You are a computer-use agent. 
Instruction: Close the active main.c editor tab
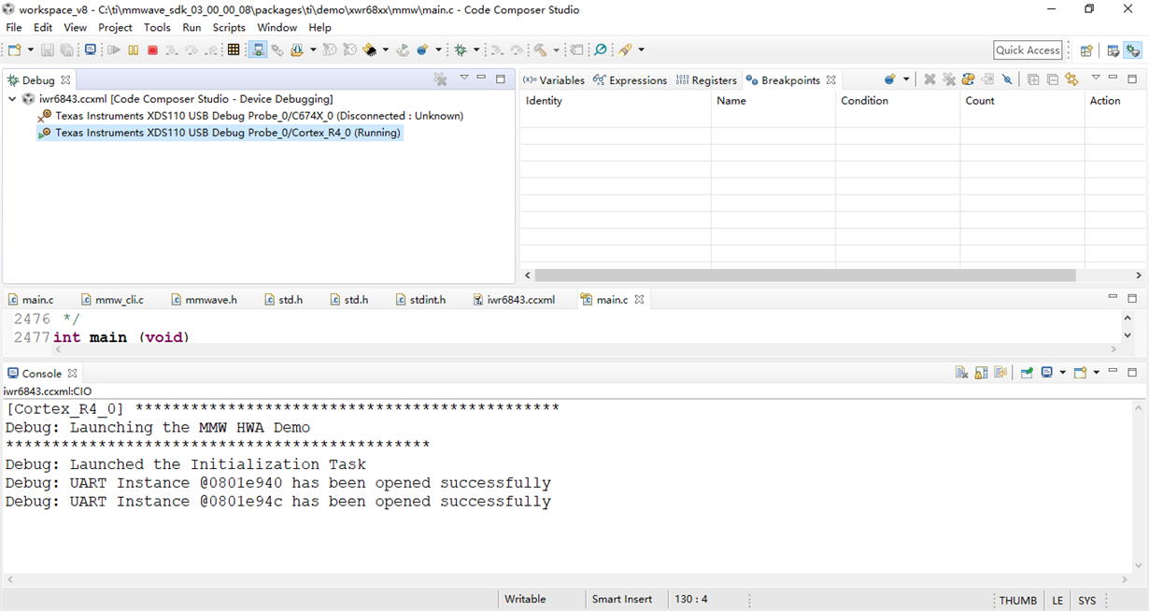click(640, 300)
